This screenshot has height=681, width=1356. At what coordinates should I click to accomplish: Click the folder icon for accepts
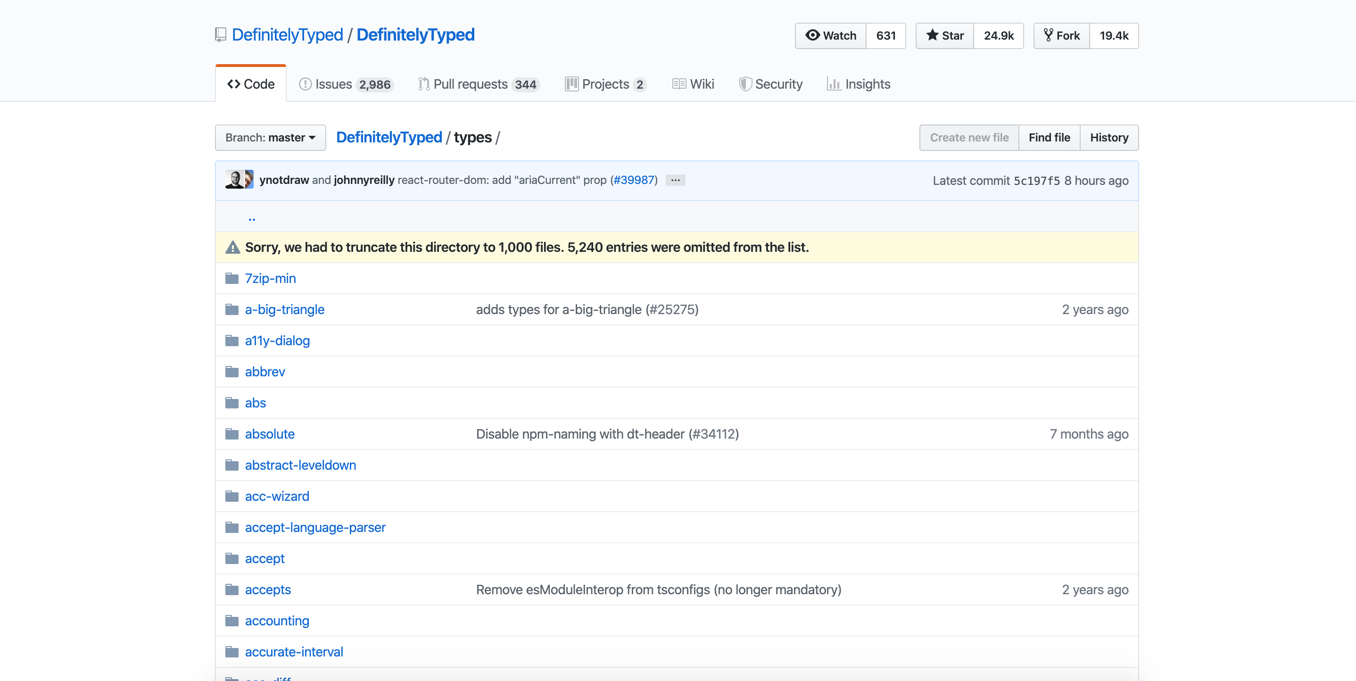[x=232, y=589]
